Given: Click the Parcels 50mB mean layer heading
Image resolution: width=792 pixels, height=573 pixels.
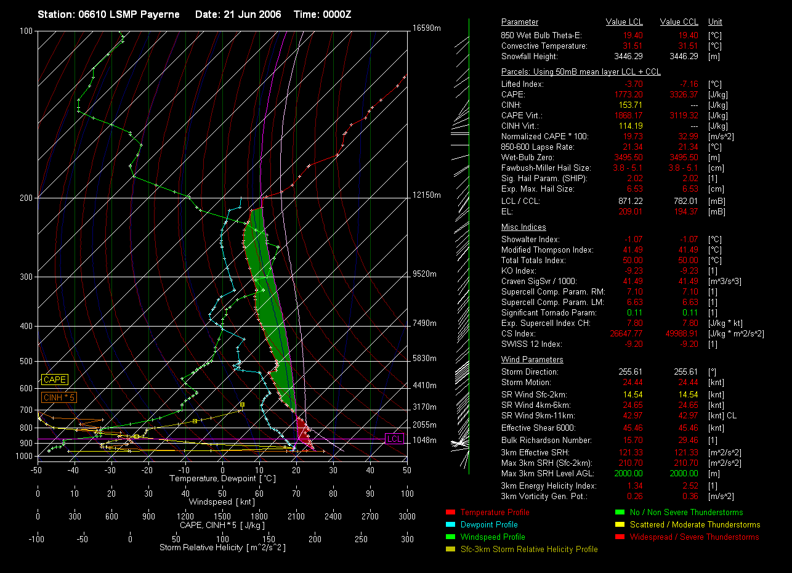Looking at the screenshot, I should [x=581, y=72].
